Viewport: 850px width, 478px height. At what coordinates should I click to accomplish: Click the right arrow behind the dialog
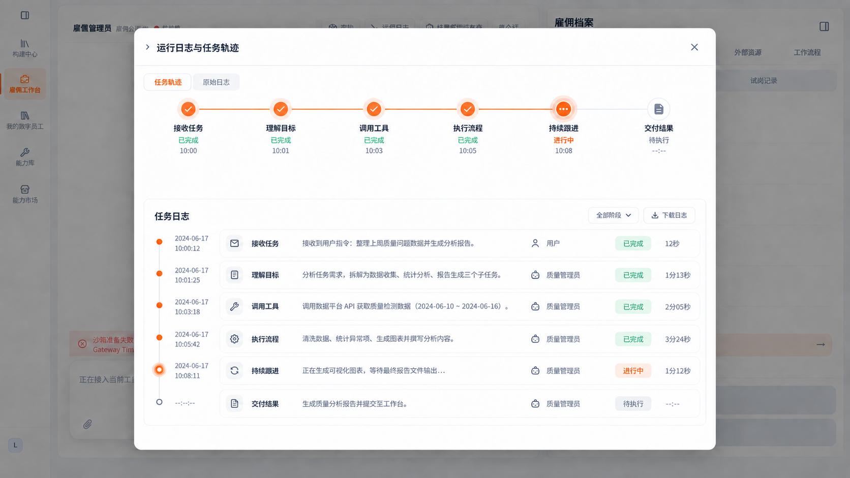coord(821,344)
